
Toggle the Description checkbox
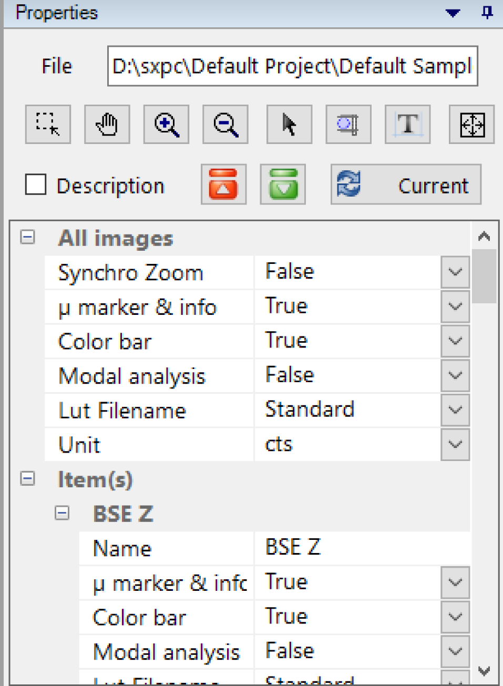tap(36, 185)
